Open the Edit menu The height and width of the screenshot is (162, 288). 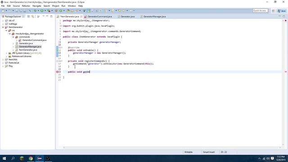[9, 6]
